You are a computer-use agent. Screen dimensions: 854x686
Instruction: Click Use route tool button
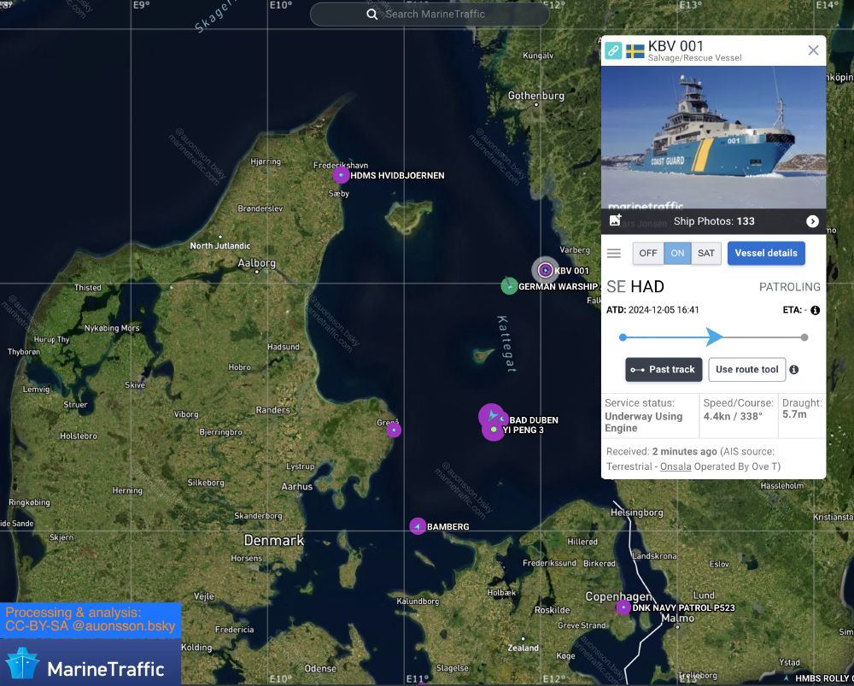point(746,369)
